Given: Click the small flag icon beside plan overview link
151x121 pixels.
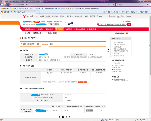Looking at the screenshot, I should click(x=127, y=33).
